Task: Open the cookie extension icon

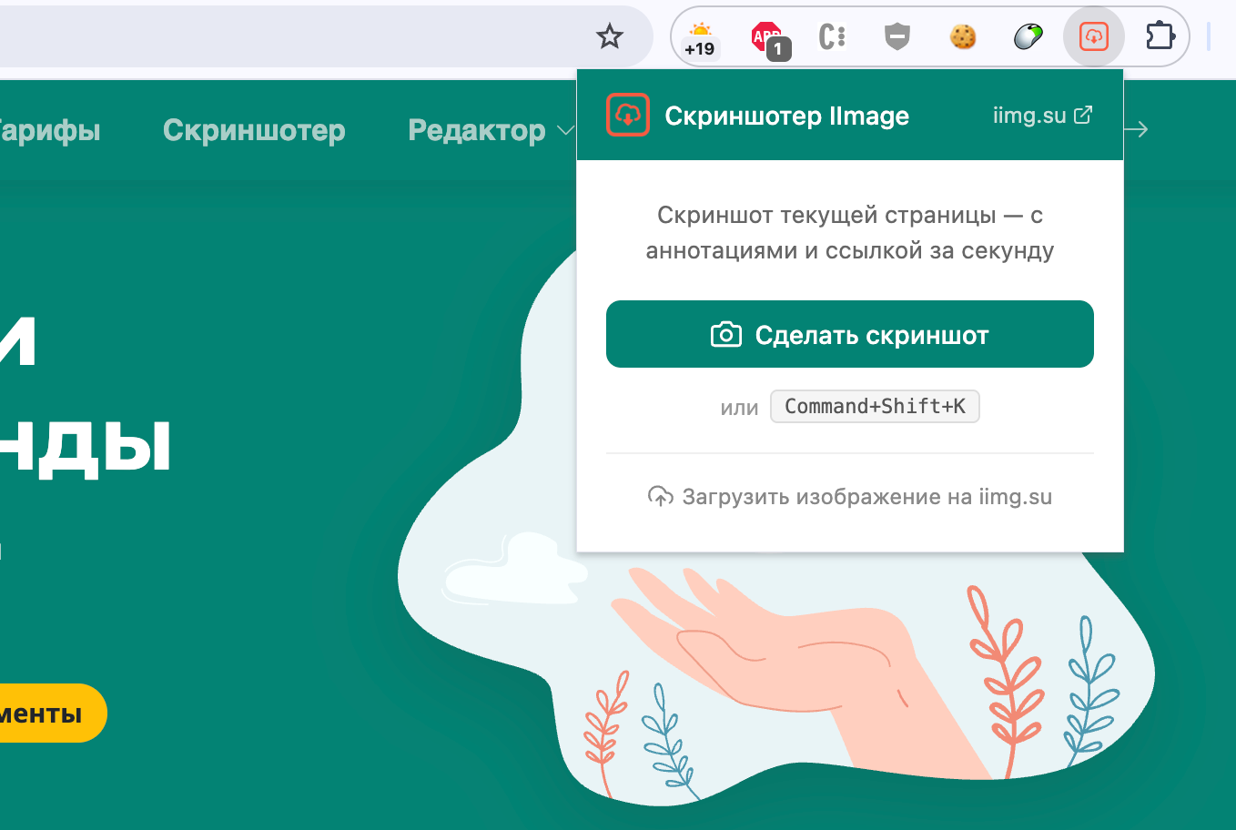Action: point(963,36)
